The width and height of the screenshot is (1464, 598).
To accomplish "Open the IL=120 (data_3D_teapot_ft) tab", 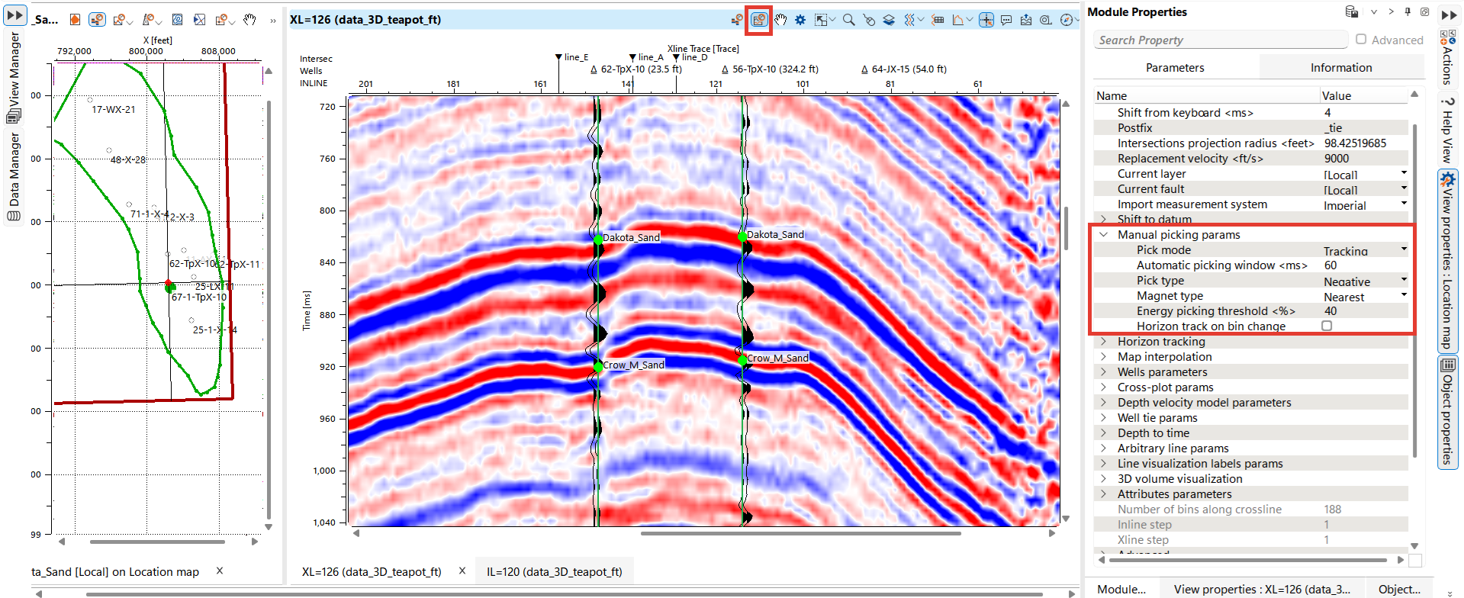I will click(554, 571).
